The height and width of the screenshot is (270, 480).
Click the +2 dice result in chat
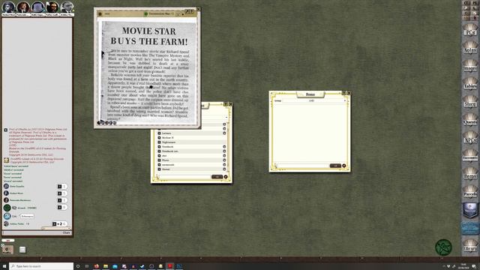[59, 223]
